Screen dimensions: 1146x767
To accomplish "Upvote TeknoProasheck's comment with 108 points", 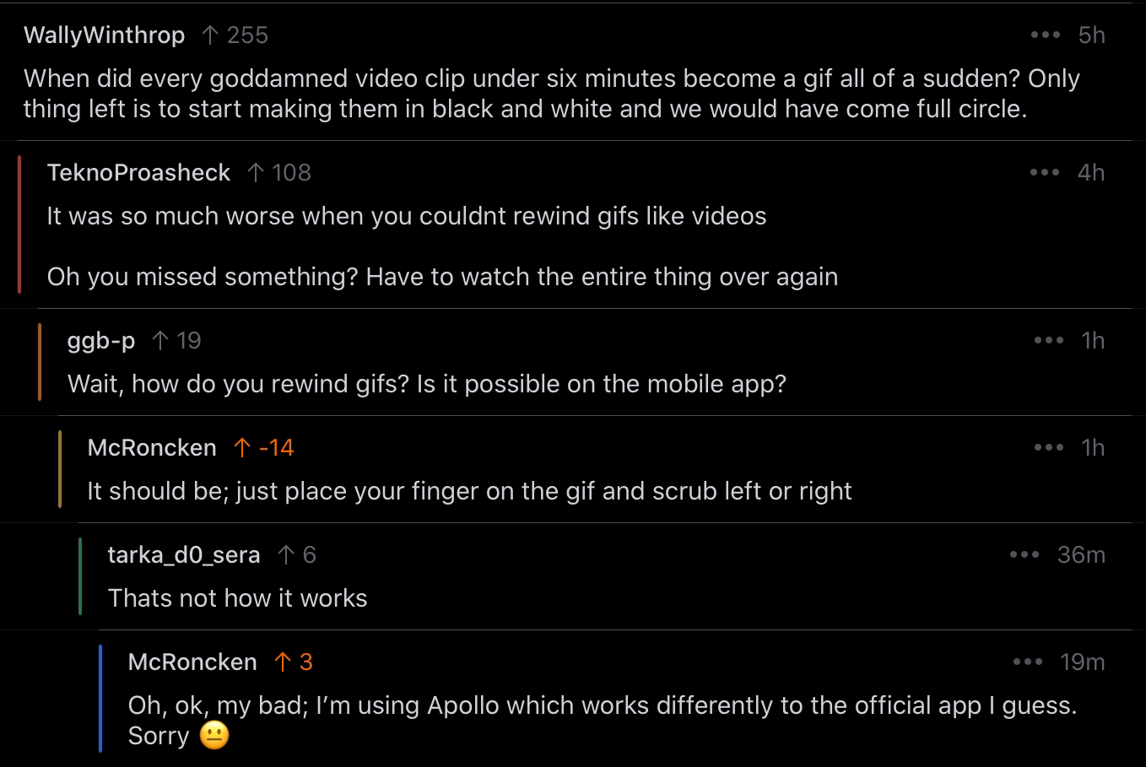I will (256, 173).
